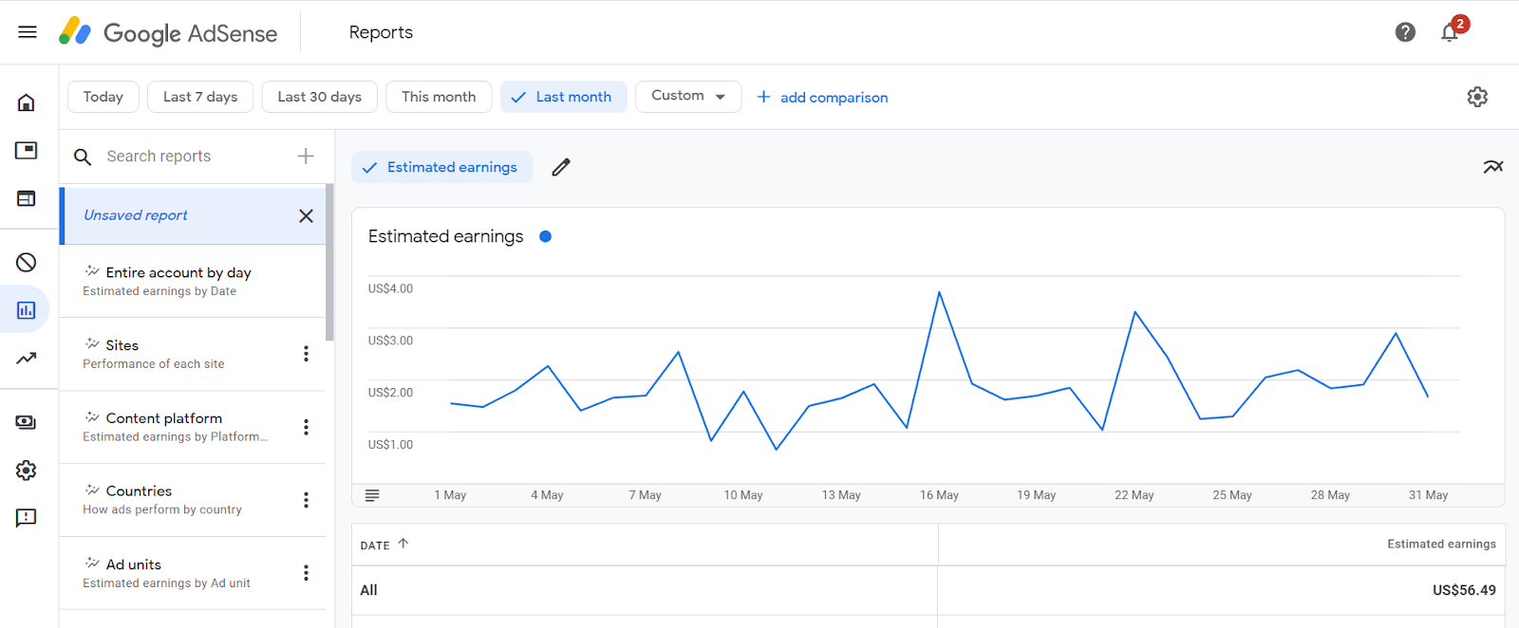Click the add comparison link
Screen dimensions: 1519x628
(x=823, y=97)
